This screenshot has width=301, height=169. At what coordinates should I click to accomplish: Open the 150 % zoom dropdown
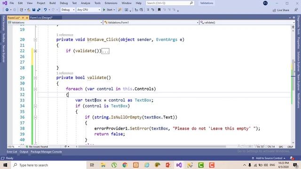(14, 146)
